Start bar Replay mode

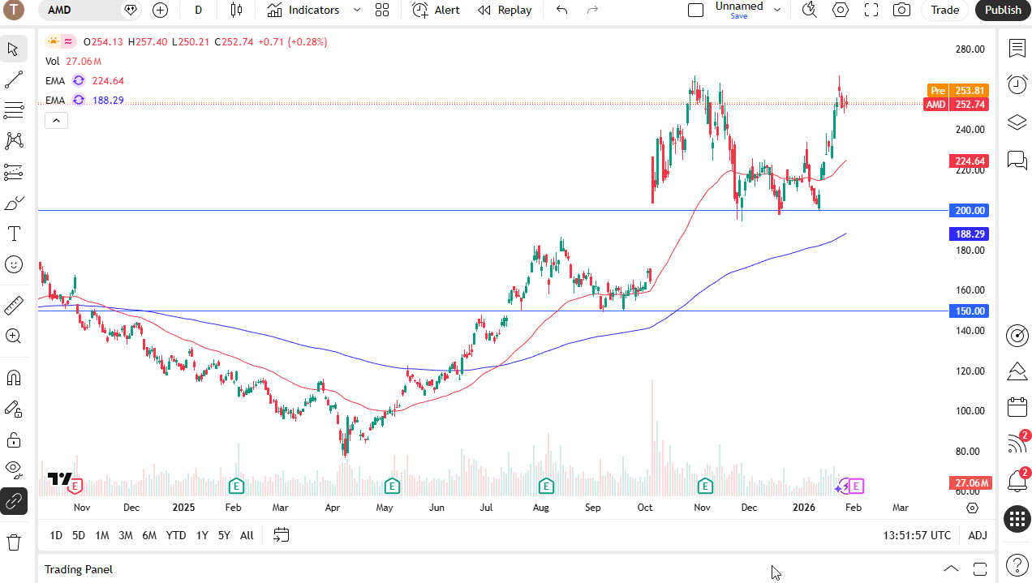tap(505, 10)
